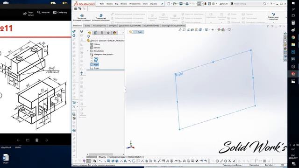The image size is (299, 168).
Task: Select the DimXpertManager tab icon
Action: (x=108, y=33)
